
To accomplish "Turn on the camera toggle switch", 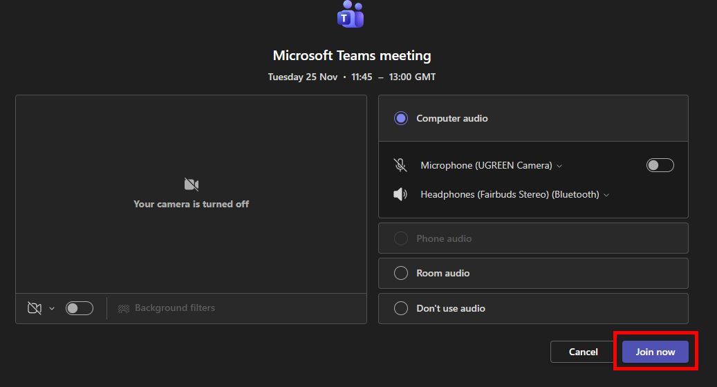I will point(80,308).
